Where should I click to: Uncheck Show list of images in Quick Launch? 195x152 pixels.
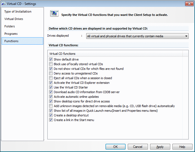pyautogui.click(x=51, y=111)
